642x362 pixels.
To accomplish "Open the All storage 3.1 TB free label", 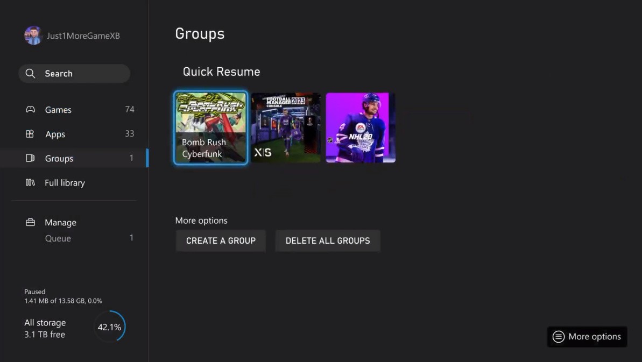I will coord(45,329).
